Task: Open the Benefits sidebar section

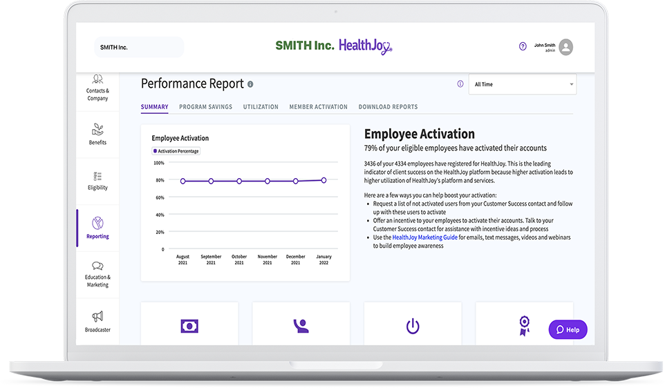Action: tap(97, 130)
